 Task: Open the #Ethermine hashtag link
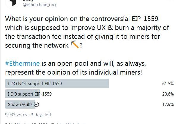coord(22,63)
